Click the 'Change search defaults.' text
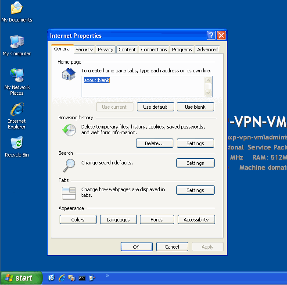287x285 pixels. pyautogui.click(x=107, y=163)
